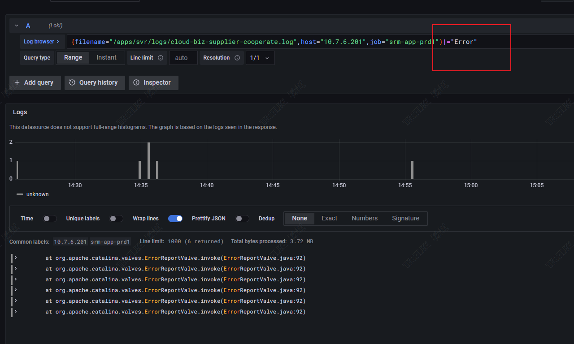Screen dimensions: 574x344
Task: Click the srm-app-prd1 common label
Action: [x=110, y=242]
